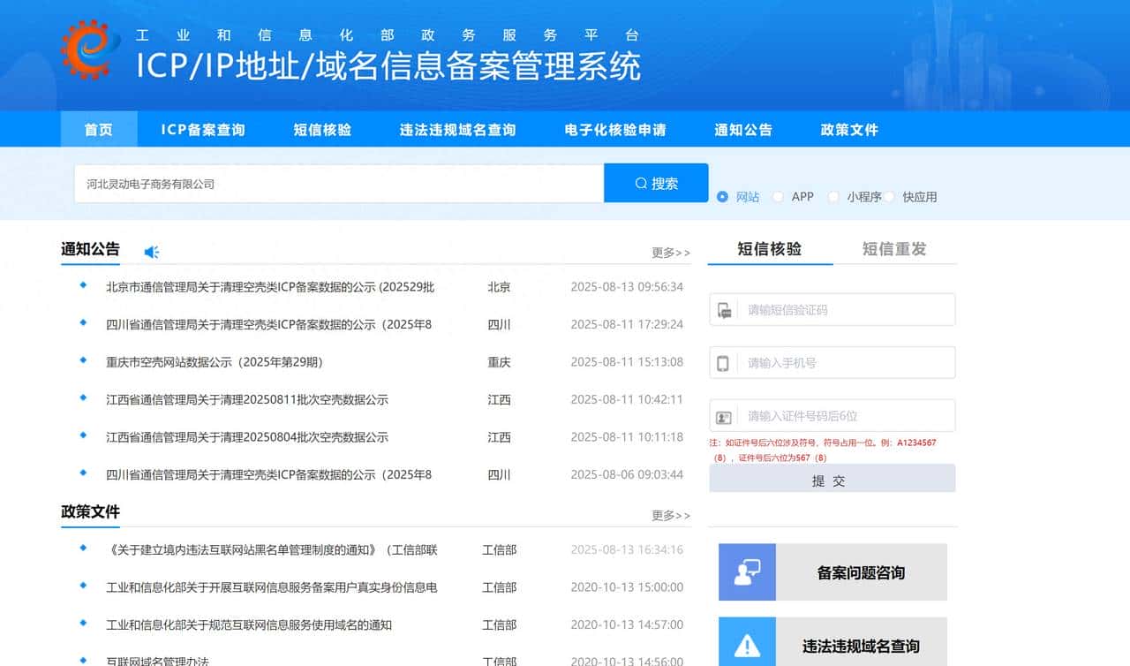Open the 电子化核验申请 menu item

[614, 129]
